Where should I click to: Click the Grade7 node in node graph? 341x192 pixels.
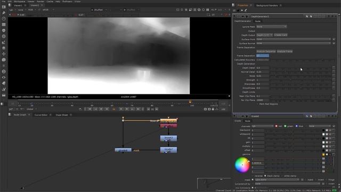[x=168, y=149]
